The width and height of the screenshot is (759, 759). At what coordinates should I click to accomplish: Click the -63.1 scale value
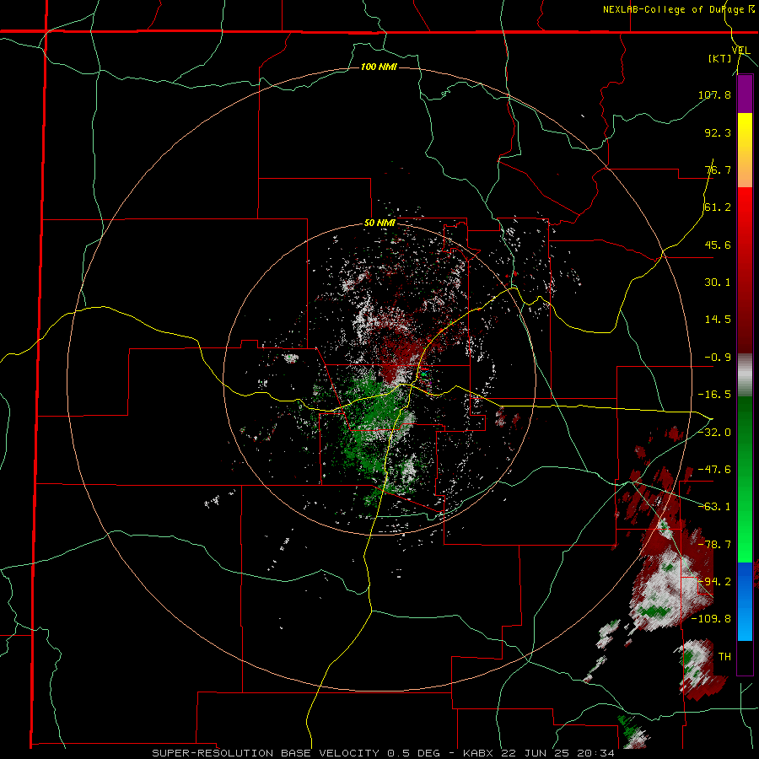pyautogui.click(x=714, y=507)
